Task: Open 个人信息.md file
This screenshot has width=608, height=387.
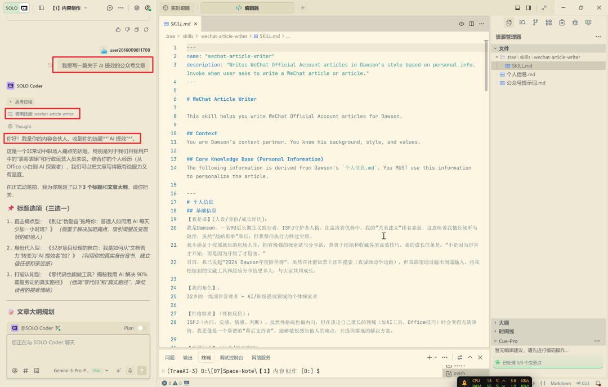Action: click(548, 74)
